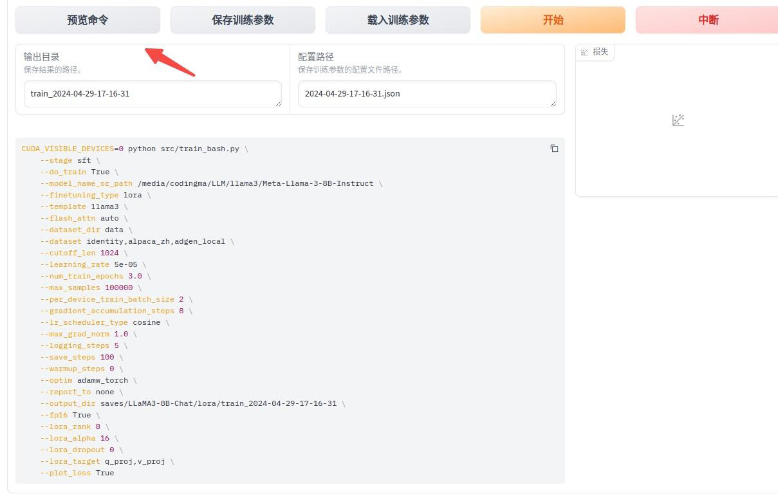The image size is (778, 494).
Task: Click the --lr_scheduler_type cosine line
Action: [x=105, y=322]
